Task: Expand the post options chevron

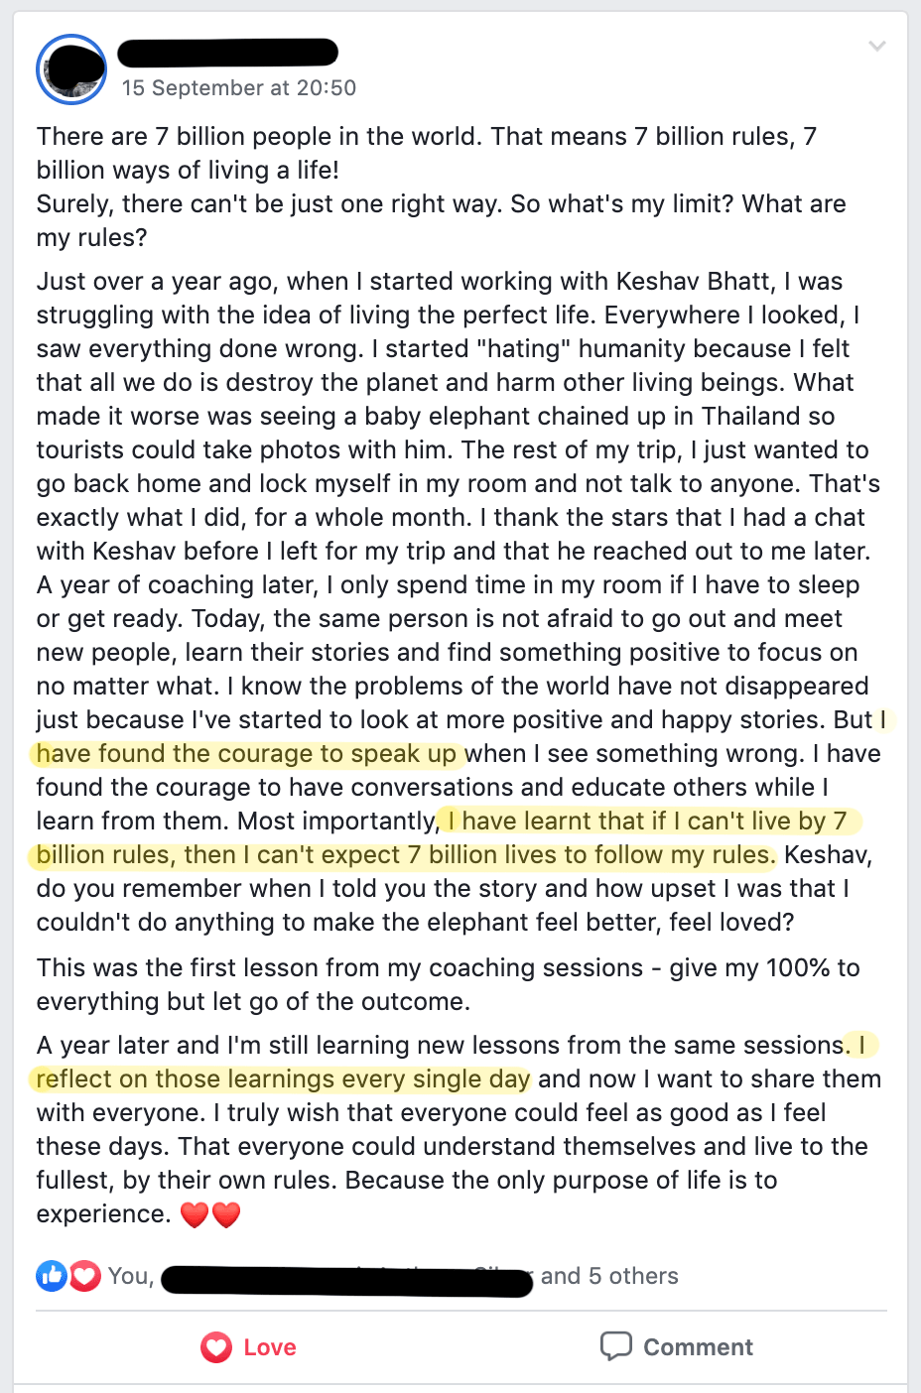Action: click(x=876, y=46)
